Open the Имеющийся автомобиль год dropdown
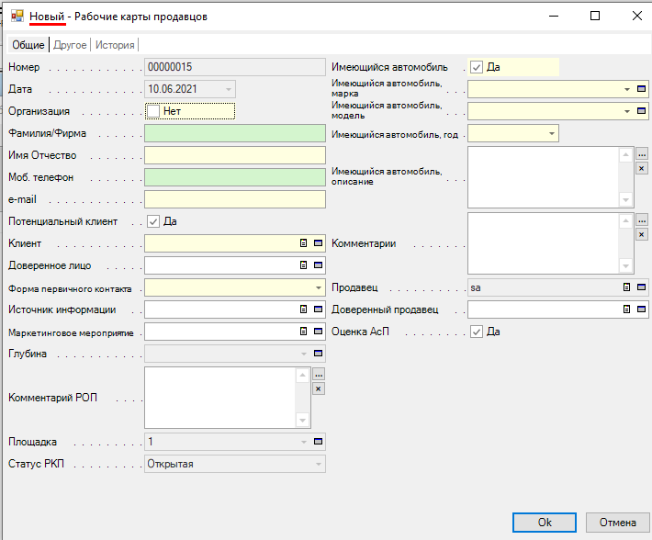The width and height of the screenshot is (652, 540). 551,133
